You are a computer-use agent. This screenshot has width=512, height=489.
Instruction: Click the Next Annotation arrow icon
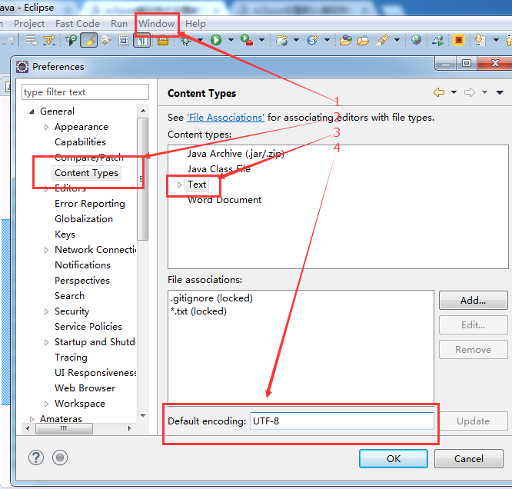tap(480, 41)
